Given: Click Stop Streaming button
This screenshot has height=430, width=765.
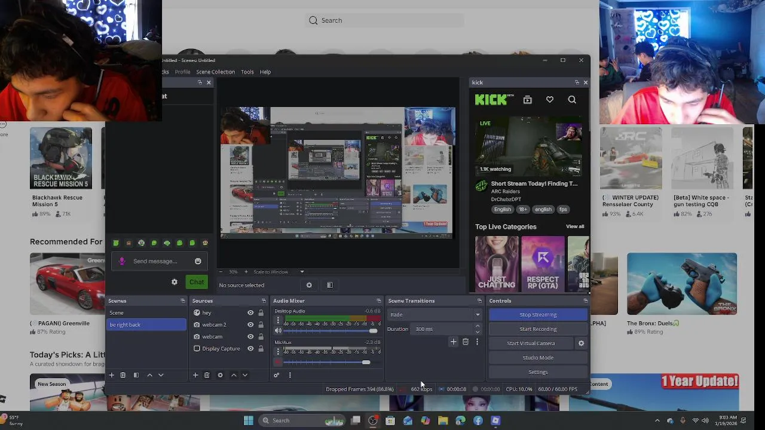Looking at the screenshot, I should 538,315.
